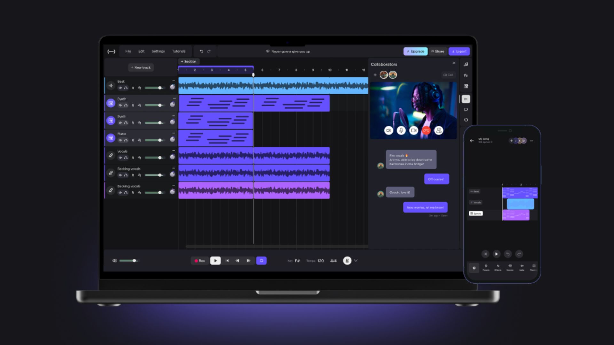This screenshot has width=614, height=345.
Task: Open the Tutorials menu
Action: (179, 51)
